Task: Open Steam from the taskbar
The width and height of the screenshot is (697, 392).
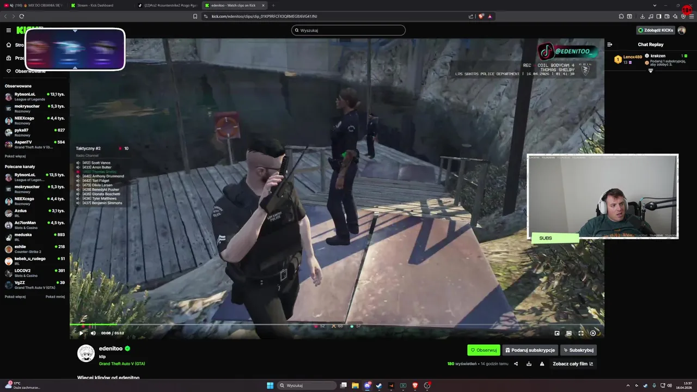Action: coord(379,385)
